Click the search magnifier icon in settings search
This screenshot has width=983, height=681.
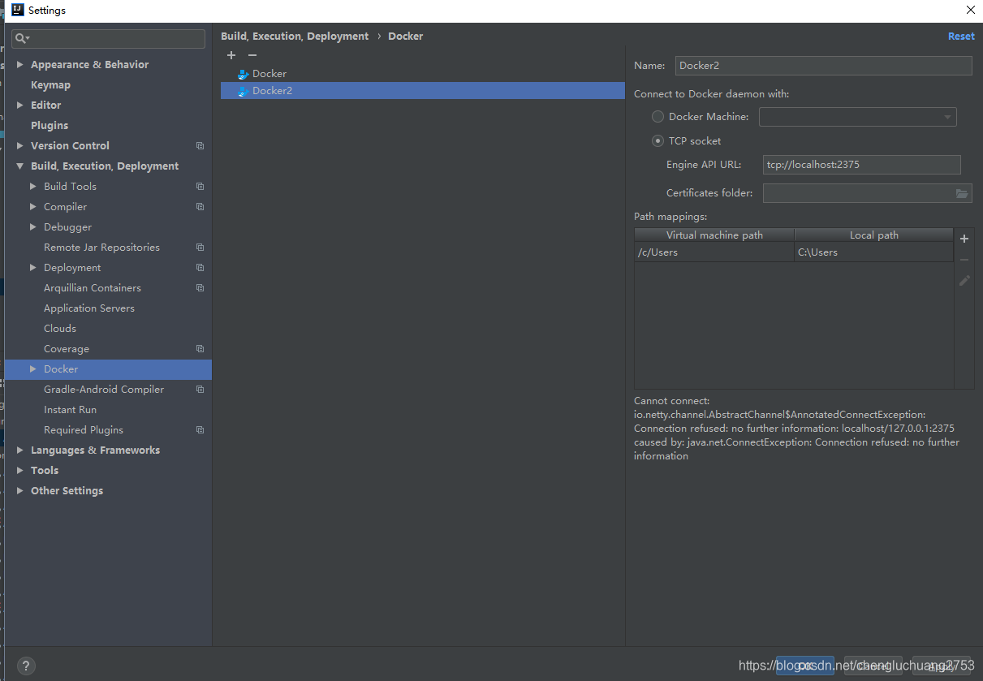pyautogui.click(x=22, y=39)
